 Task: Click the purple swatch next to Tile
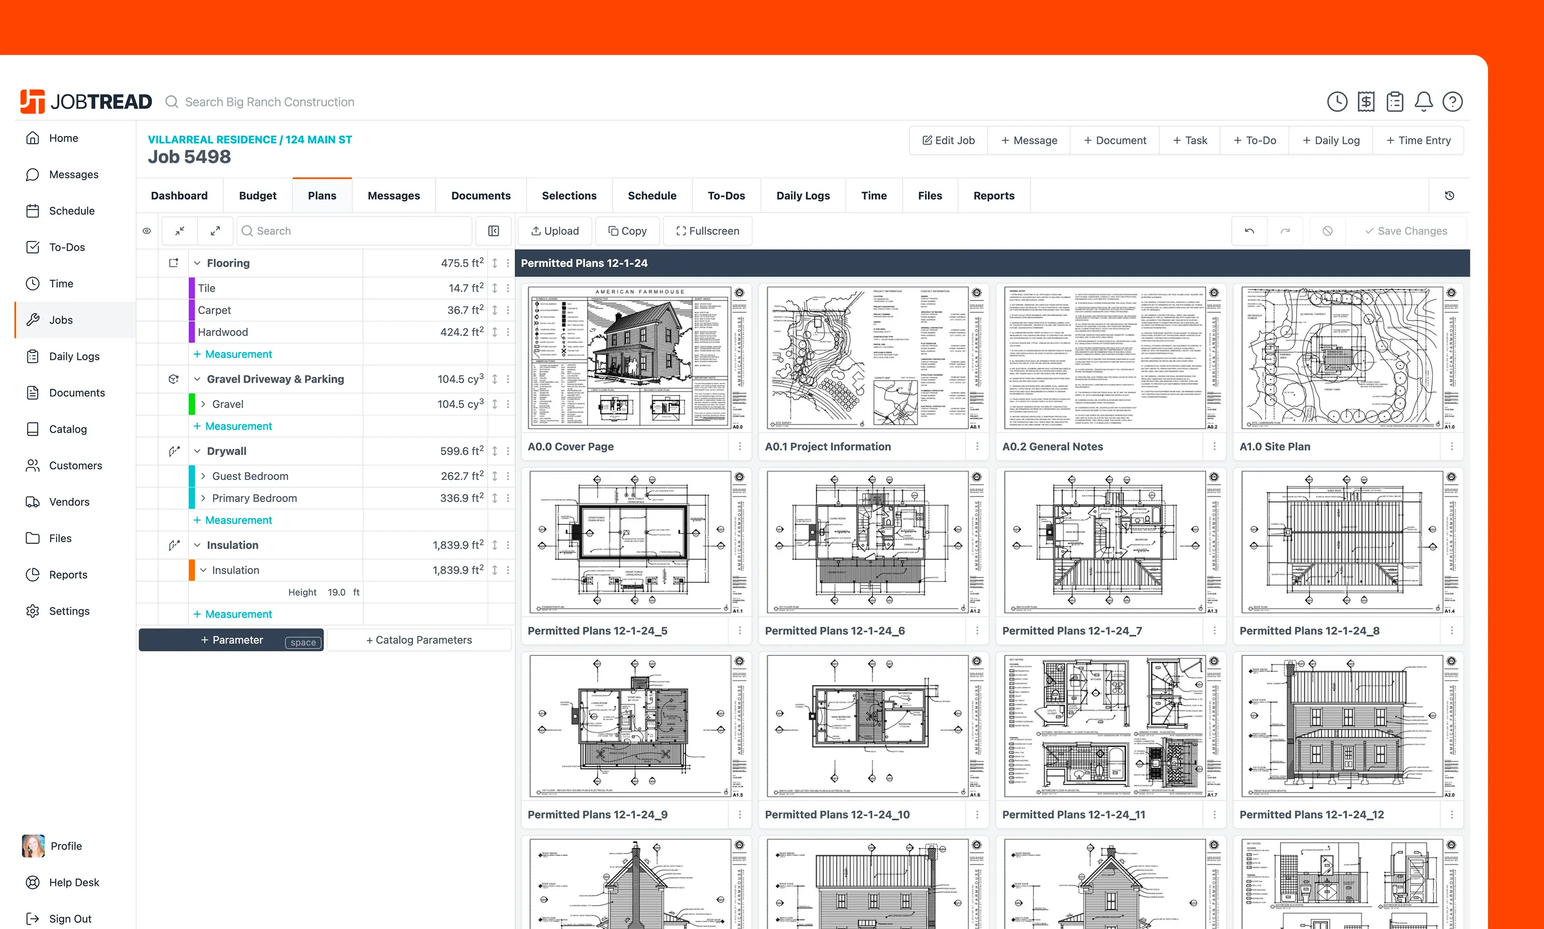[192, 288]
